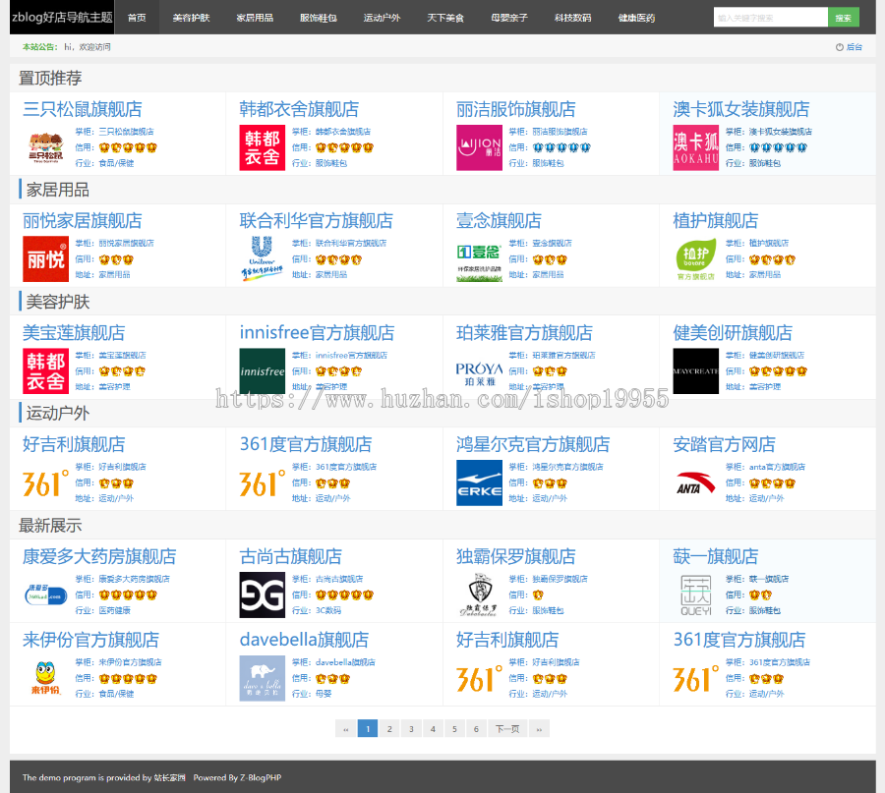The image size is (885, 793).
Task: Click the ERKE blue logo
Action: point(479,482)
